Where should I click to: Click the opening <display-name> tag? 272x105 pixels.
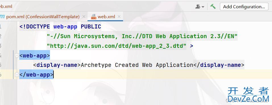(57, 65)
